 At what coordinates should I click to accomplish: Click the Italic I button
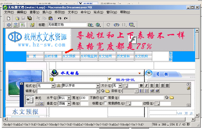coord(146,86)
